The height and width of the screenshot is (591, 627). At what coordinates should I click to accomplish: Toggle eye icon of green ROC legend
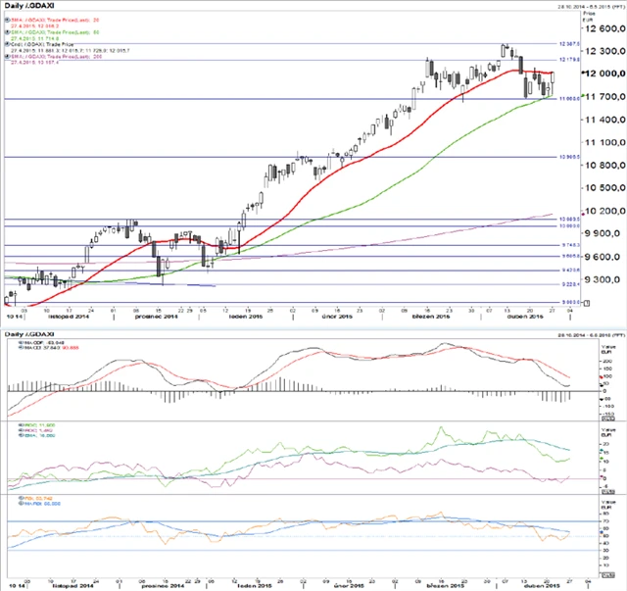[22, 425]
